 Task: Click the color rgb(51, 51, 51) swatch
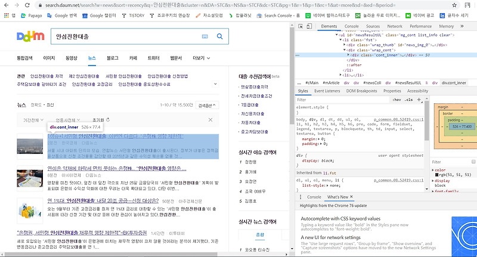click(437, 175)
